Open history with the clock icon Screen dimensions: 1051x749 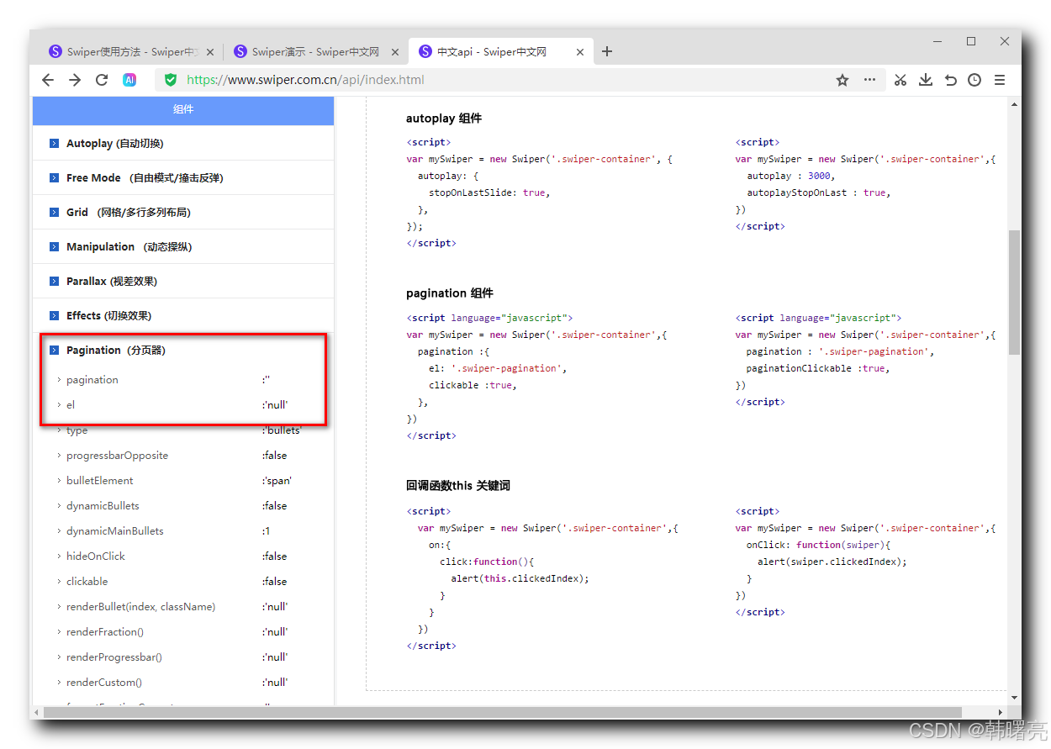point(974,80)
